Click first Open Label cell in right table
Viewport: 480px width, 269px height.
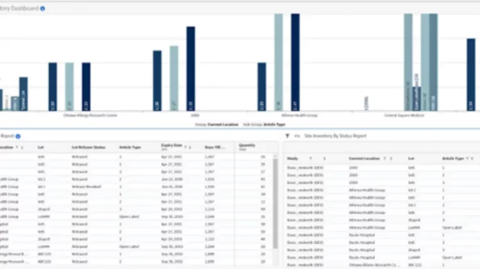point(451,228)
